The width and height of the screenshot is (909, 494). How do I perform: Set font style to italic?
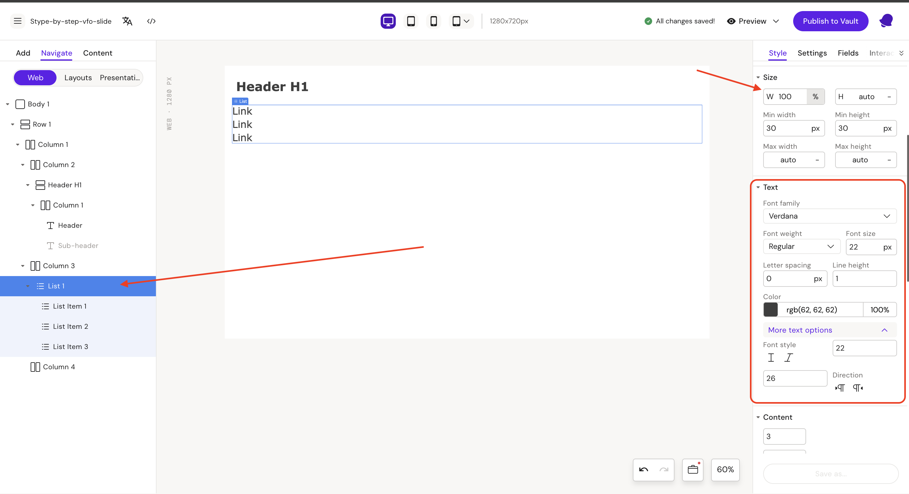(x=788, y=358)
